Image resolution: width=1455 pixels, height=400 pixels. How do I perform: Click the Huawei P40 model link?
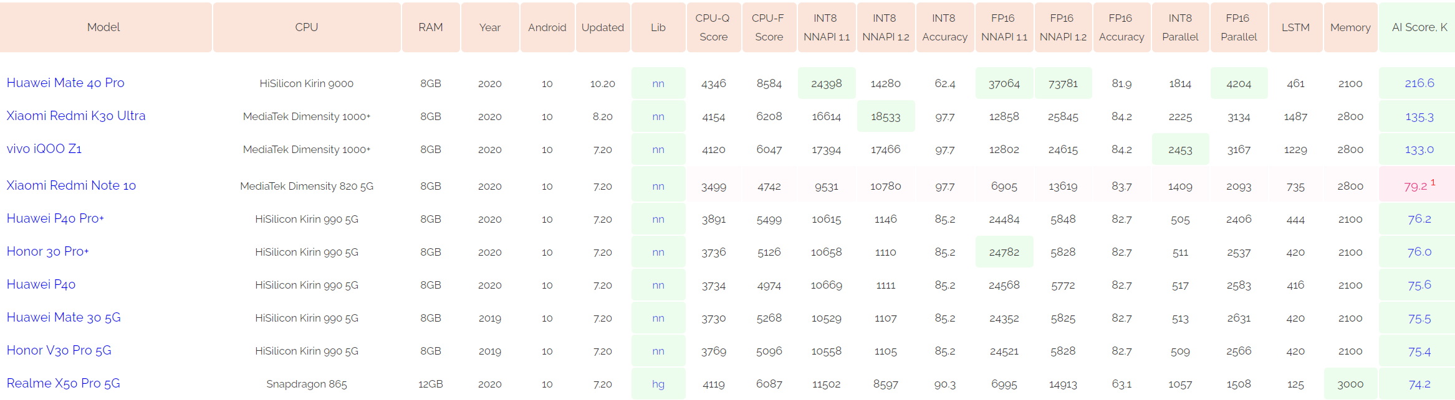tap(41, 284)
